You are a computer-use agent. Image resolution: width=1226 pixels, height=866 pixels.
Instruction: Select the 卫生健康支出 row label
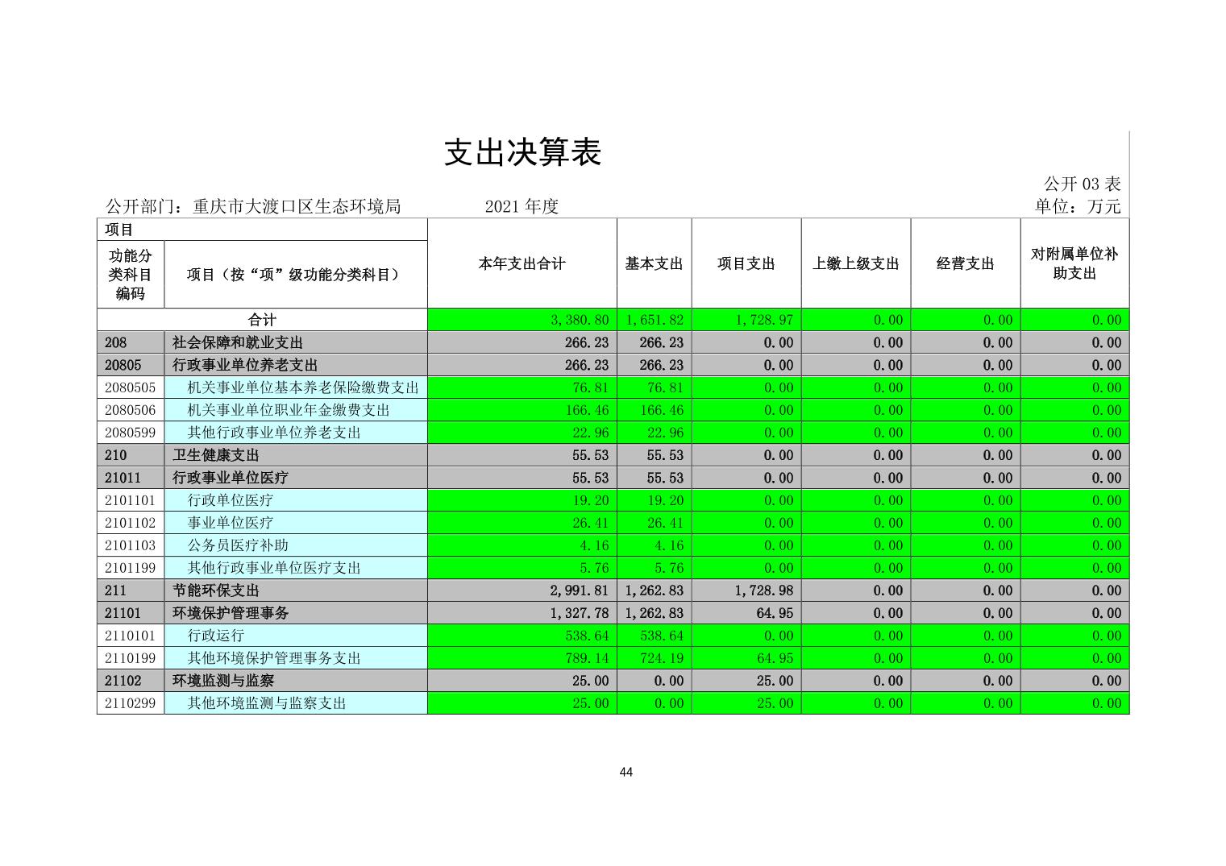pos(215,455)
